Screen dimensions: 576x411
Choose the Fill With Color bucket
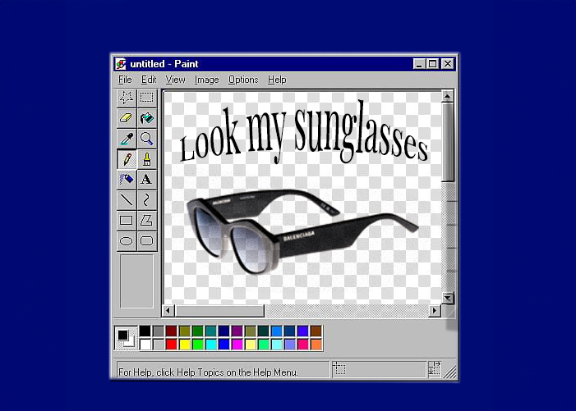(x=146, y=119)
